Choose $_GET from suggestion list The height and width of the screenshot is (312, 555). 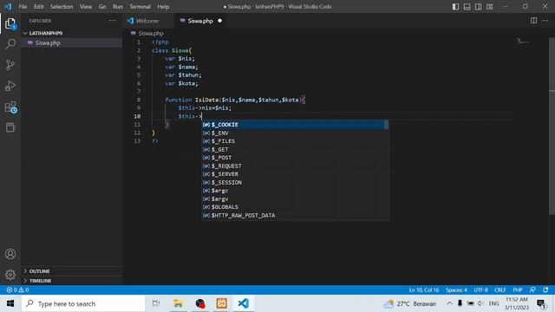tap(295, 149)
